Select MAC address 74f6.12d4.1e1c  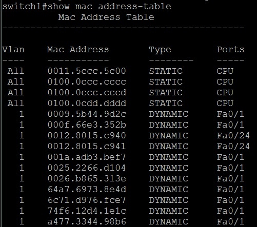(87, 211)
